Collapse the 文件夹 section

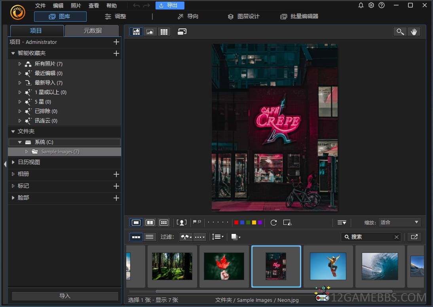13,132
